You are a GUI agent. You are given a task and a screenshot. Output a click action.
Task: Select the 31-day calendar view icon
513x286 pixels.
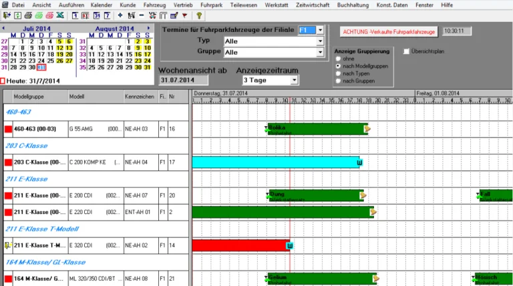[x=96, y=15]
